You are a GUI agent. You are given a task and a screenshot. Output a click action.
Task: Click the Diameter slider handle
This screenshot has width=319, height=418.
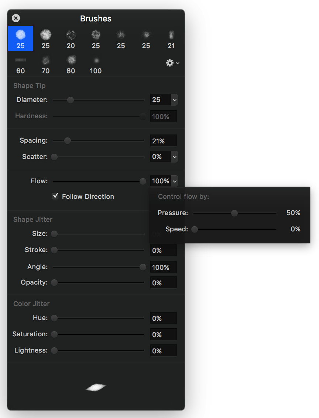click(70, 100)
